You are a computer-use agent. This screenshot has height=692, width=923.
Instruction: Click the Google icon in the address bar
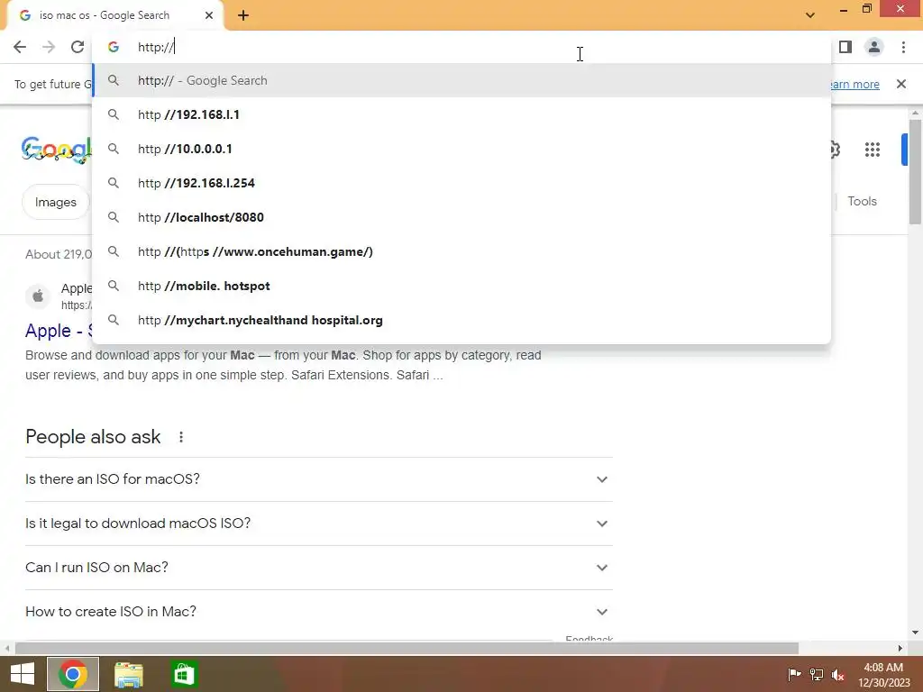tap(114, 47)
